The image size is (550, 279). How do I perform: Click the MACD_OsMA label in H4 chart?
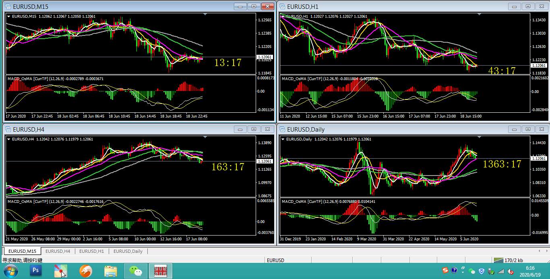click(56, 202)
